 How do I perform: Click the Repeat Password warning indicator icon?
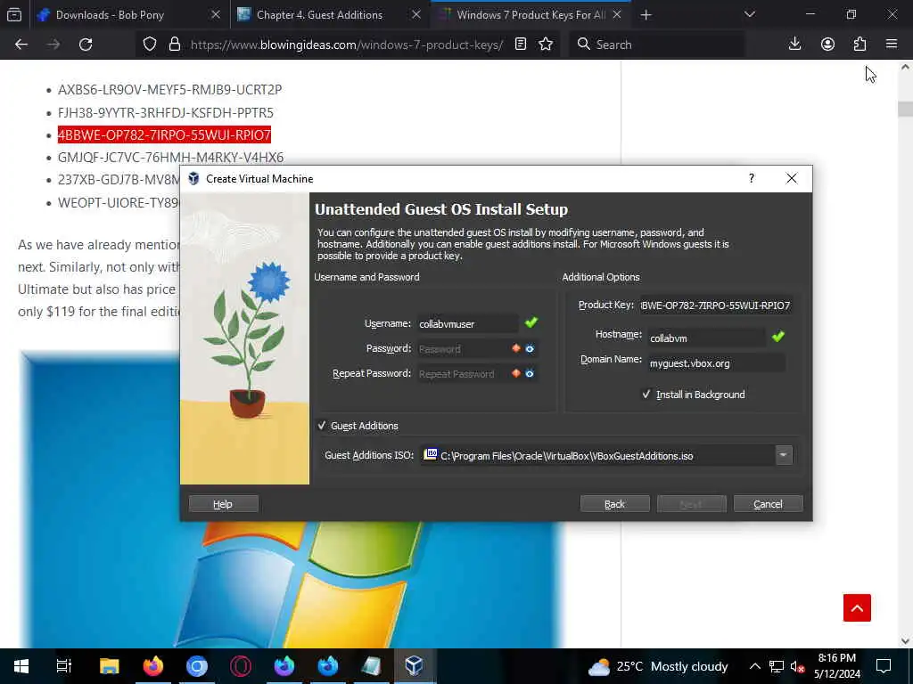pos(516,373)
